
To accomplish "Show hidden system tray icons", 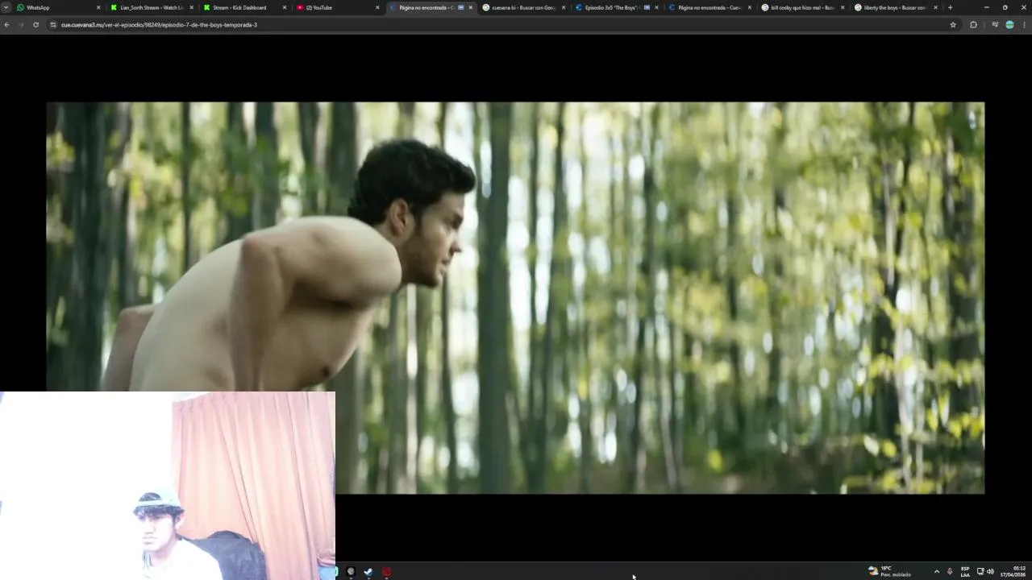I will [x=936, y=572].
